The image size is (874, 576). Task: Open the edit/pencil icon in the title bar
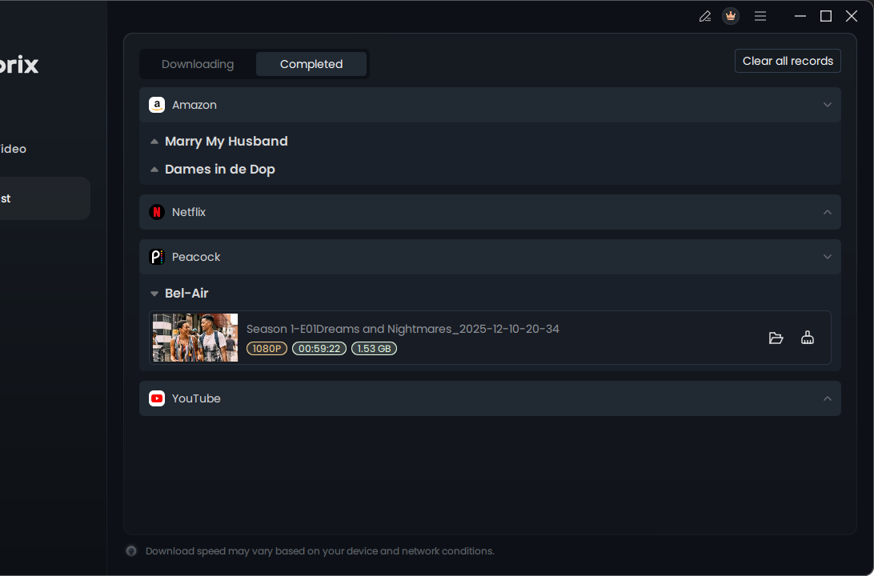[x=705, y=16]
